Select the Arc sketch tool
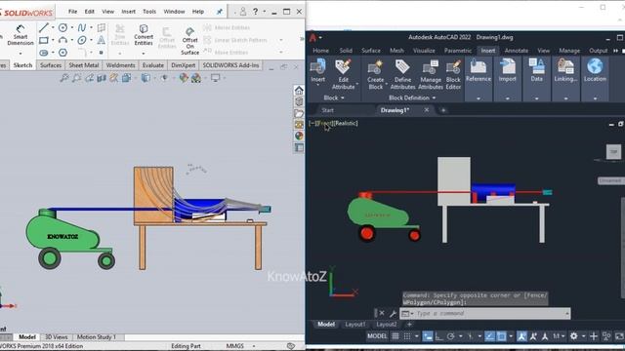This screenshot has width=625, height=351. (62, 40)
